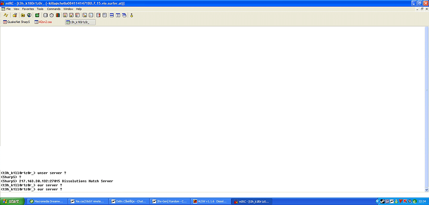Click the Tile Horizontal windows icon

click(112, 15)
